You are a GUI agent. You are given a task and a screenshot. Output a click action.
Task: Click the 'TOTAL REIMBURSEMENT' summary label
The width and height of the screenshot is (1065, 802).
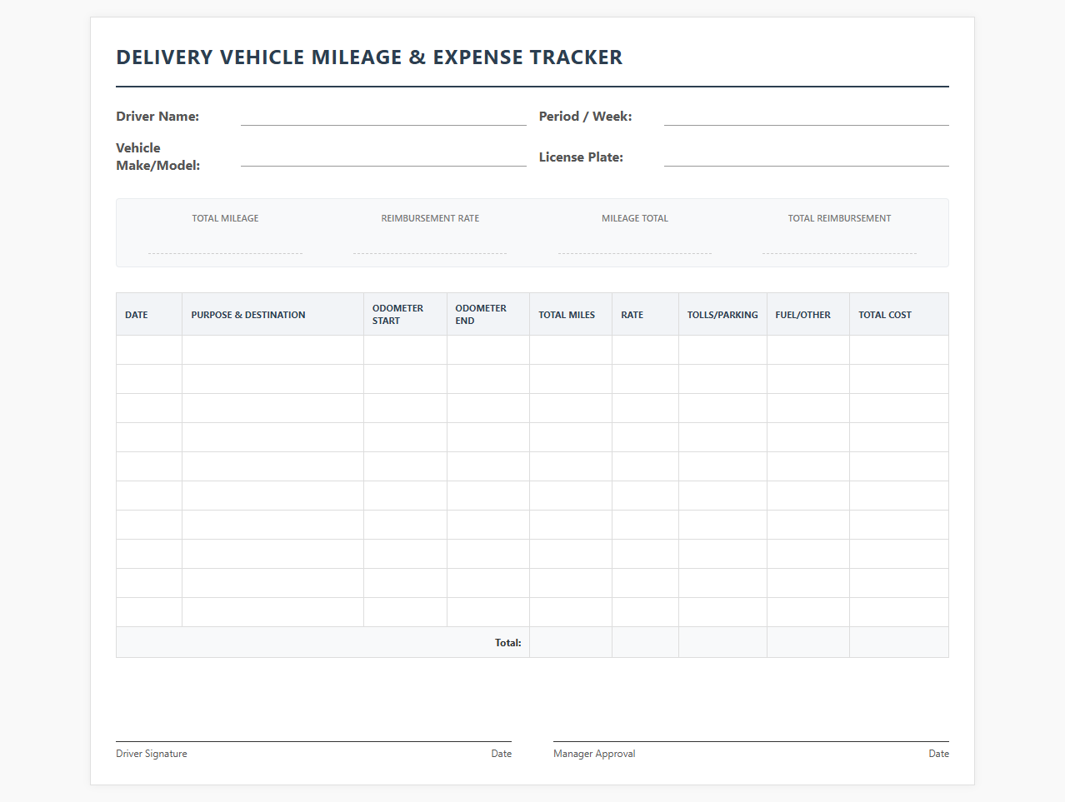click(x=839, y=218)
